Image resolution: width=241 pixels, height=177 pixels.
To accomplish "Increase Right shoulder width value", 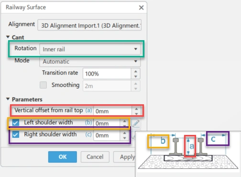I will (x=124, y=133).
